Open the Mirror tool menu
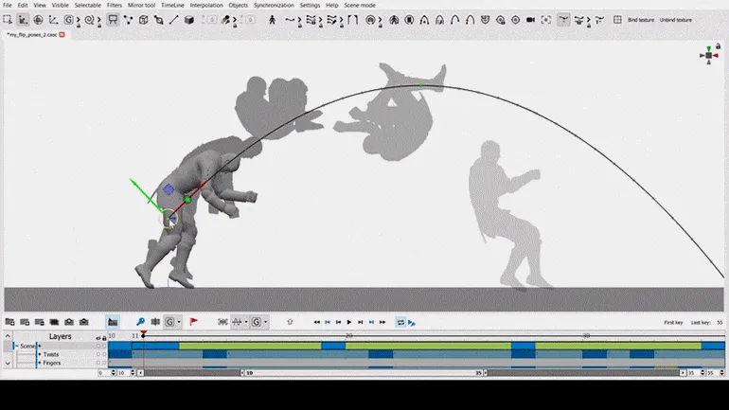The width and height of the screenshot is (729, 410). pos(143,5)
